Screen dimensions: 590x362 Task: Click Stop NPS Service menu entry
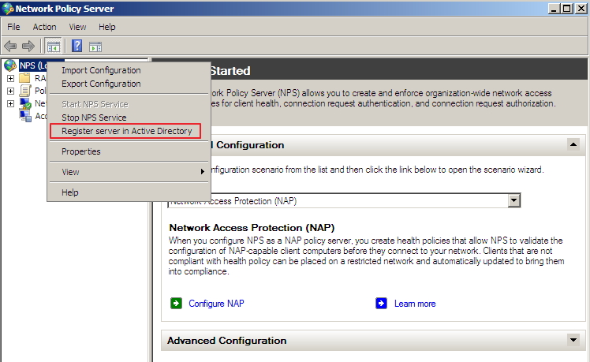[94, 118]
